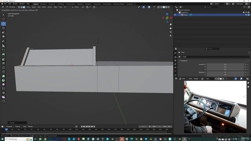Select the Knife tool
Screen dimensions: 251x141
[x=4, y=72]
